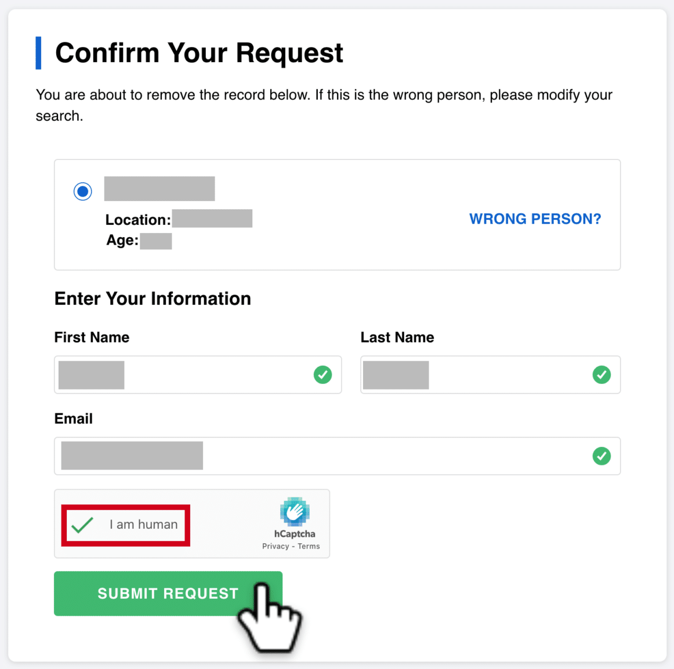674x669 pixels.
Task: Click the Confirm Your Request title
Action: [198, 53]
